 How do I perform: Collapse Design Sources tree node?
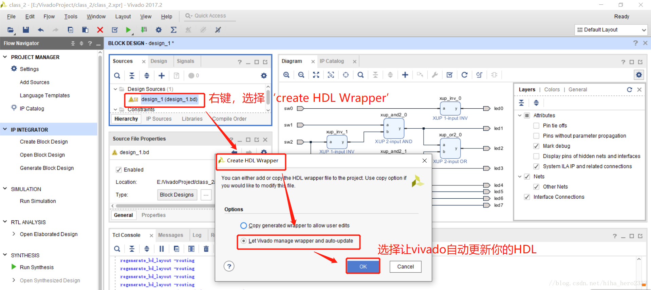[x=115, y=89]
